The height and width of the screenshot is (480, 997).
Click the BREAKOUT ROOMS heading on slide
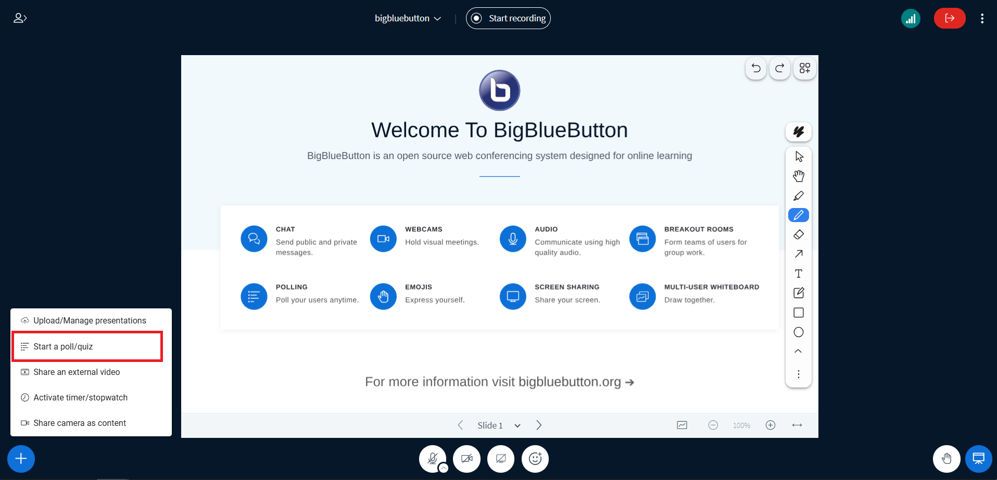click(x=699, y=229)
